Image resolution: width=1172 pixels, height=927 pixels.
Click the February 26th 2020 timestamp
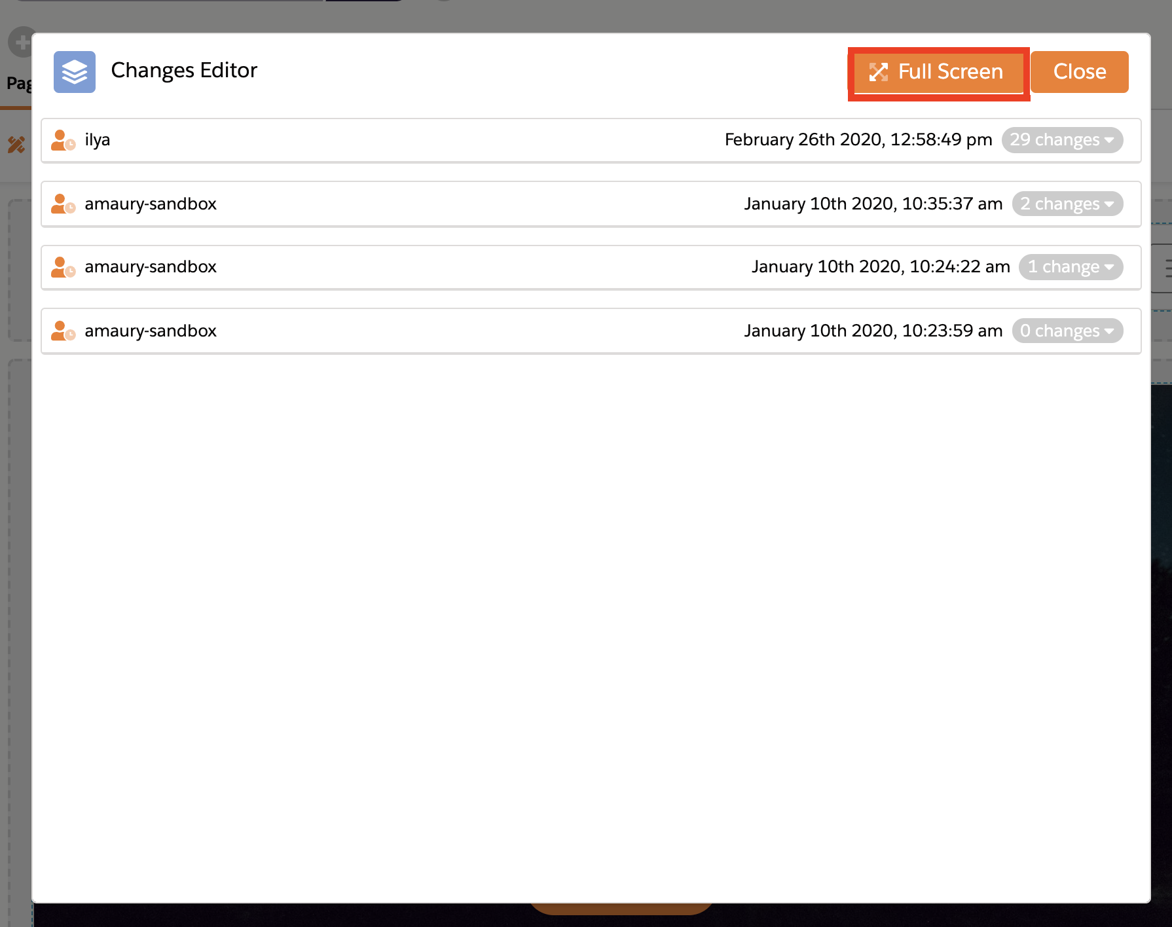858,140
